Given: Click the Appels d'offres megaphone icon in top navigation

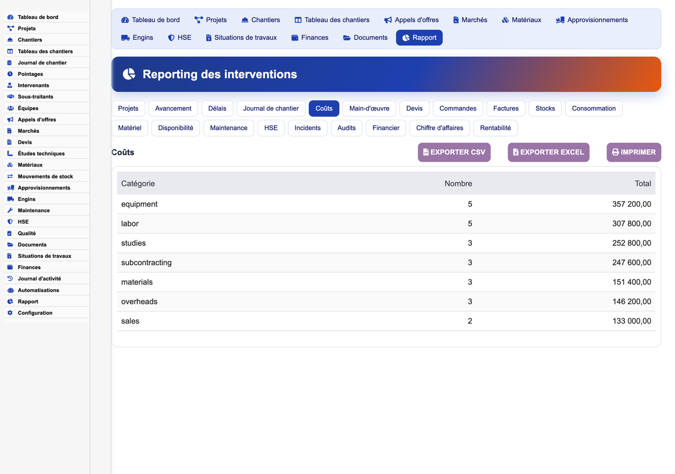Looking at the screenshot, I should coord(388,20).
